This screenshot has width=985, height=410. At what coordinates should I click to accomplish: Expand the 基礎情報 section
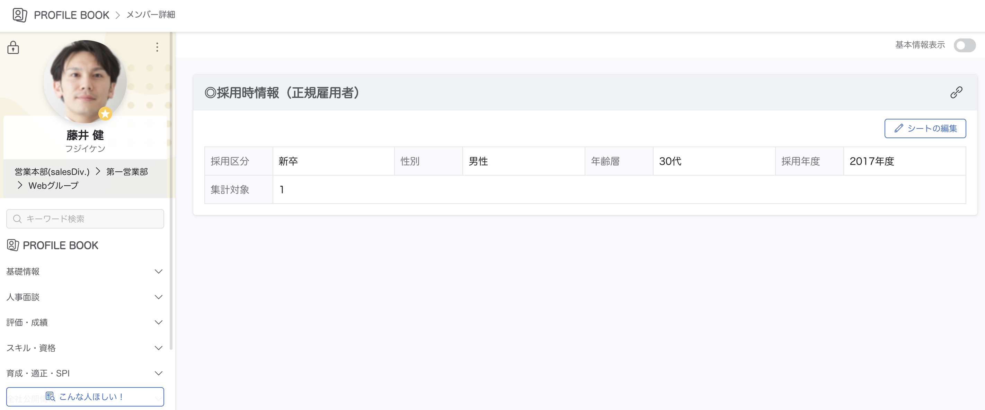85,271
